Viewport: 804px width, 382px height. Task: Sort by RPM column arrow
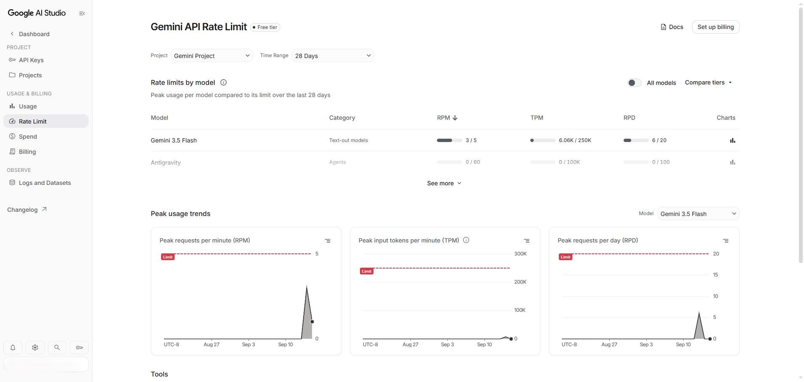coord(455,118)
